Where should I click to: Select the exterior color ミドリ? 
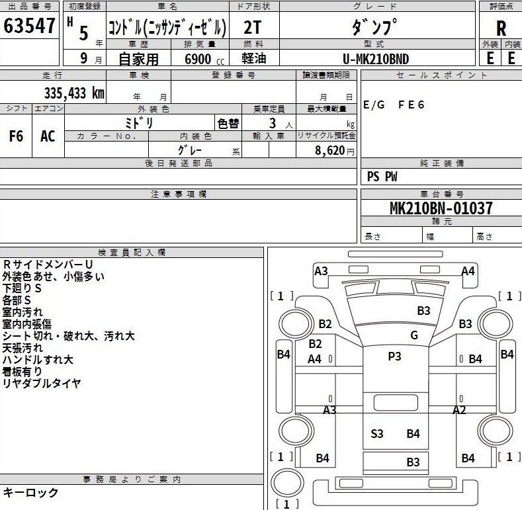[139, 123]
